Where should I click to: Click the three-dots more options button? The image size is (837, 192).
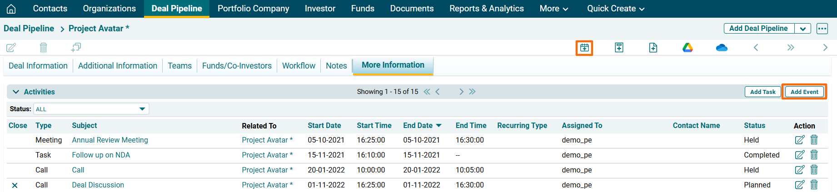[x=822, y=29]
